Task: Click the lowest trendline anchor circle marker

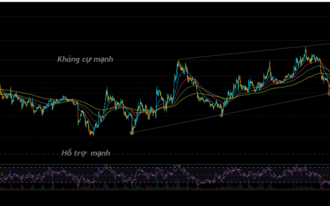Action: pos(132,133)
